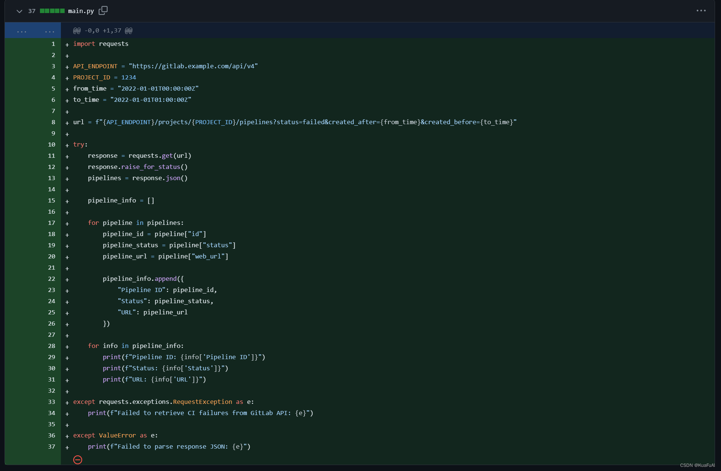Screen dimensions: 721x471
Task: Collapse the main.py file diff
Action: pyautogui.click(x=19, y=11)
